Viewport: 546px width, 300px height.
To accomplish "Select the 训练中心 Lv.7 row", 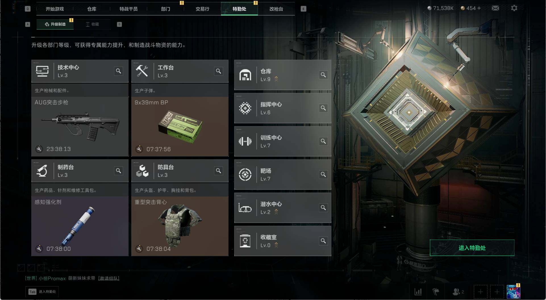I will pos(283,141).
